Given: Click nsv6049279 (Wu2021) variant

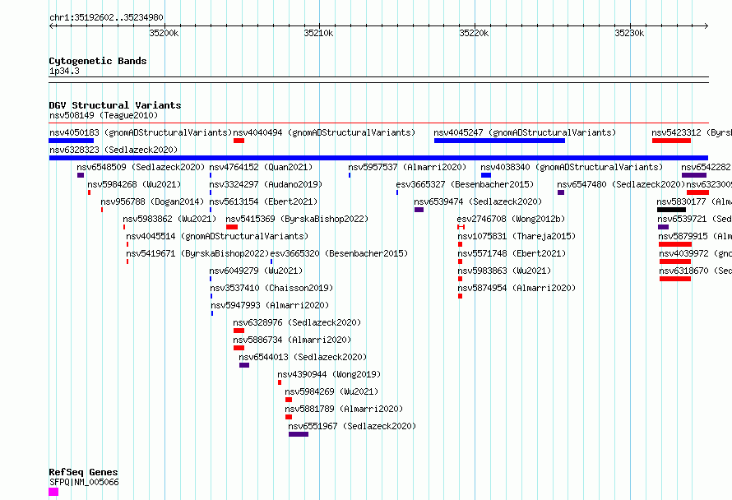Looking at the screenshot, I should click(257, 271).
